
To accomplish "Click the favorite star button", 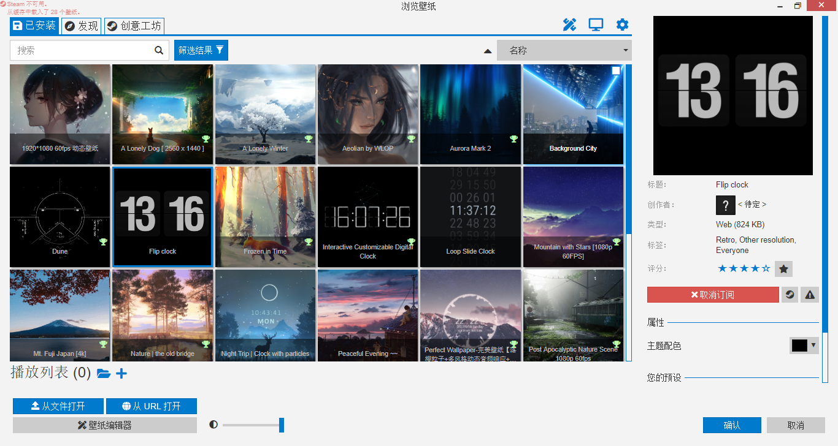I will coord(783,268).
